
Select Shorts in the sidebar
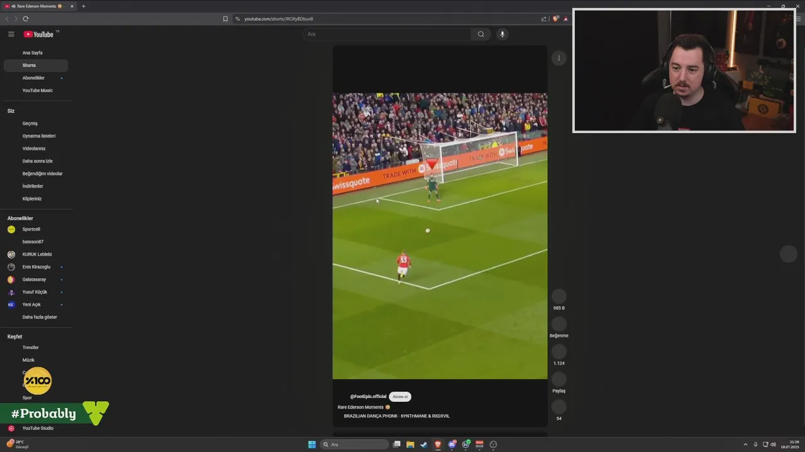(x=36, y=65)
